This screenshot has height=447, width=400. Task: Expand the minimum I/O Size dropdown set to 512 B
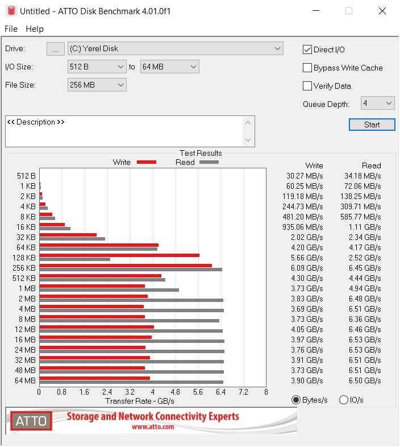tap(97, 67)
